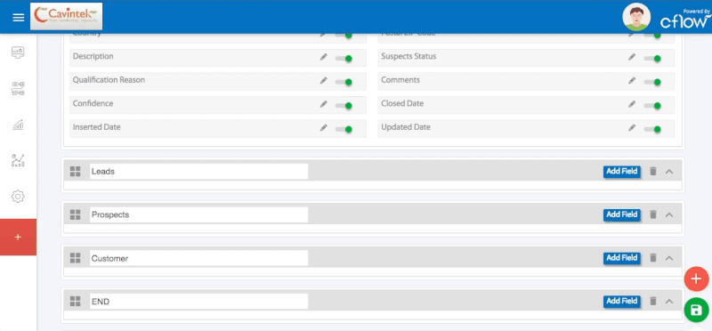
Task: Select the Comments field label
Action: pyautogui.click(x=400, y=80)
